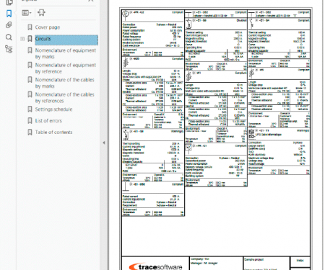Expand the Circuits bookmark tree node

pyautogui.click(x=22, y=39)
